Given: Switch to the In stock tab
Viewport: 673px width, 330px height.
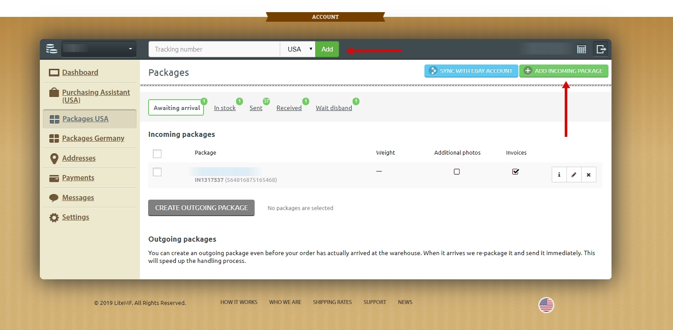Looking at the screenshot, I should [225, 108].
